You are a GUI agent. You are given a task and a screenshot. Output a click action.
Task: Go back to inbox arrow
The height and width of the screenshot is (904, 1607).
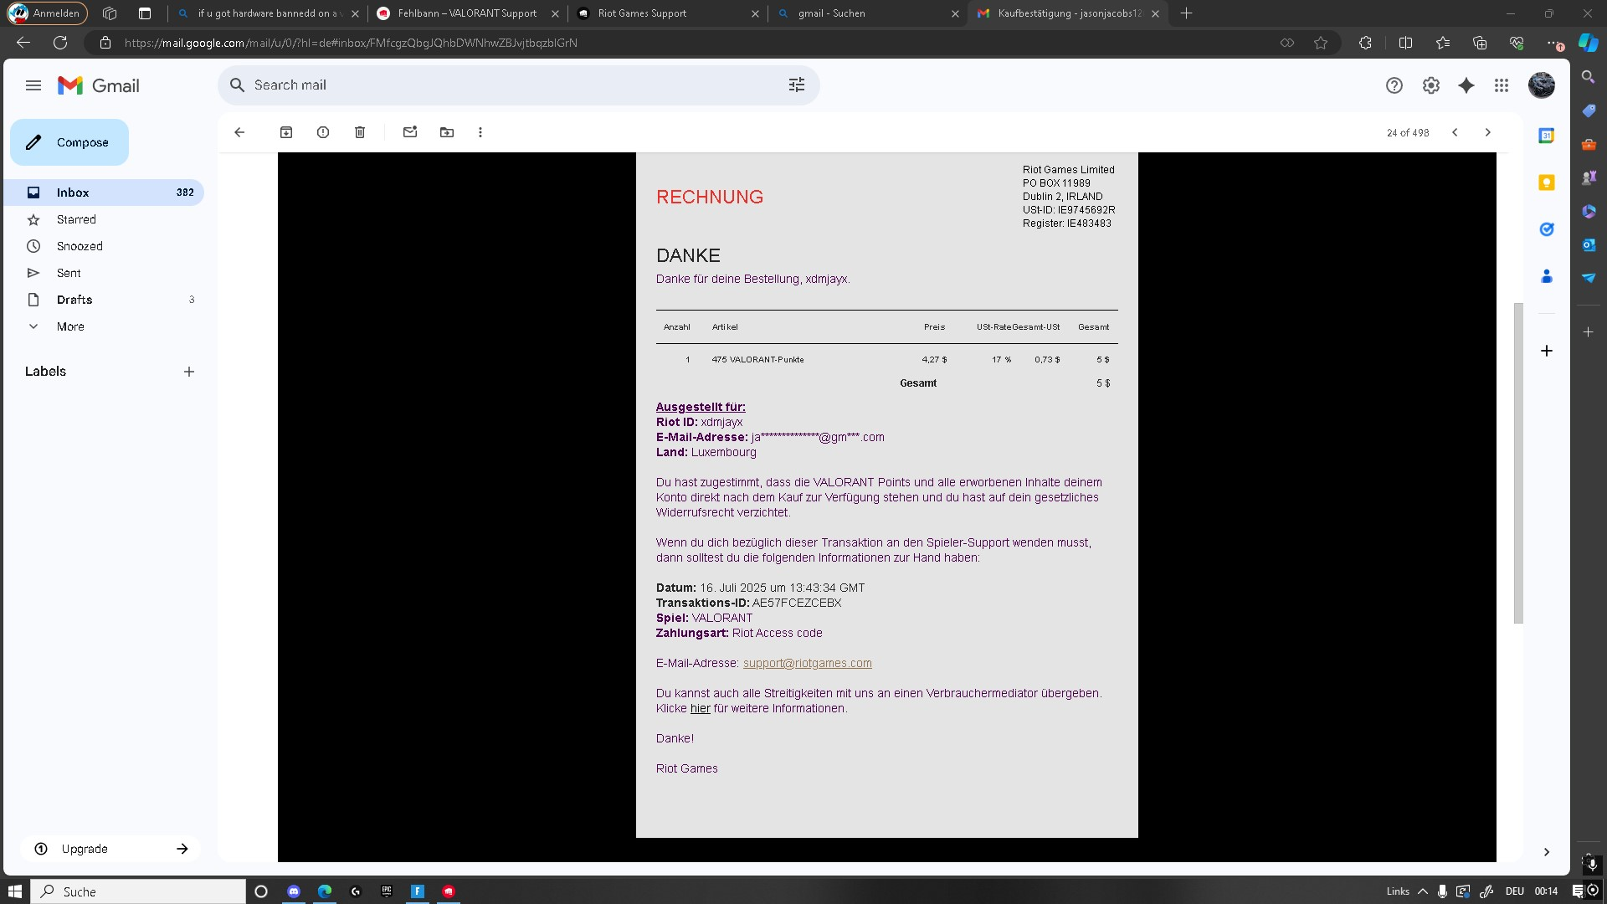point(239,132)
